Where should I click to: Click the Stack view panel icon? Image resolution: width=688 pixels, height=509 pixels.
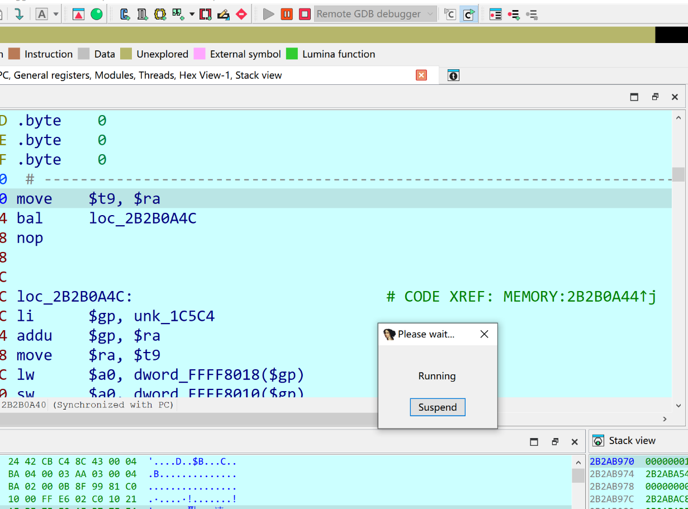(x=598, y=441)
